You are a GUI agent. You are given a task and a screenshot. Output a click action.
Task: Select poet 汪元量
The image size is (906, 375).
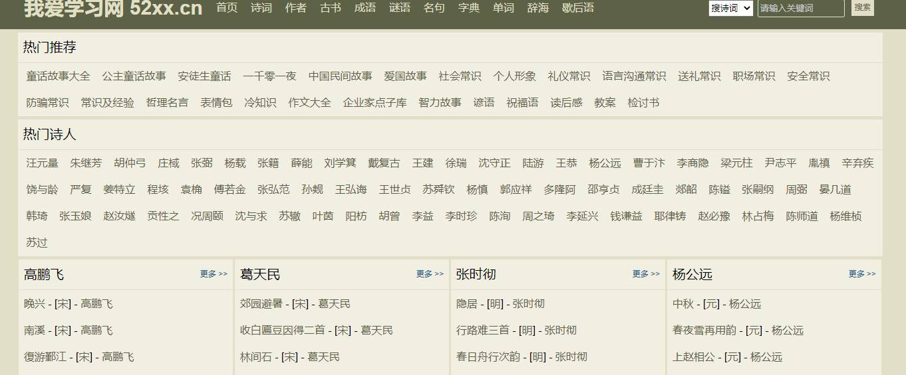[43, 163]
